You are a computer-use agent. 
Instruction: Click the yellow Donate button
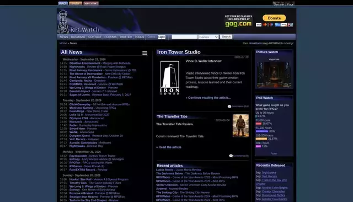[274, 18]
